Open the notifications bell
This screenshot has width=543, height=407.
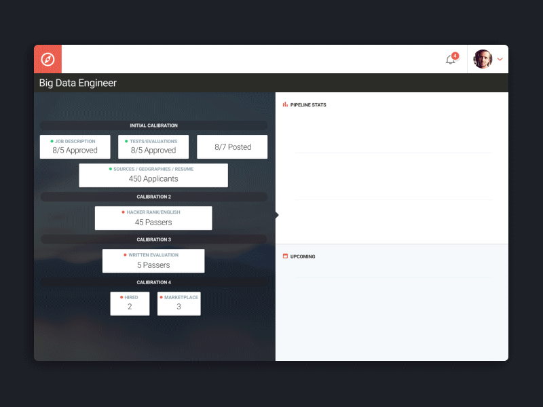pos(450,60)
